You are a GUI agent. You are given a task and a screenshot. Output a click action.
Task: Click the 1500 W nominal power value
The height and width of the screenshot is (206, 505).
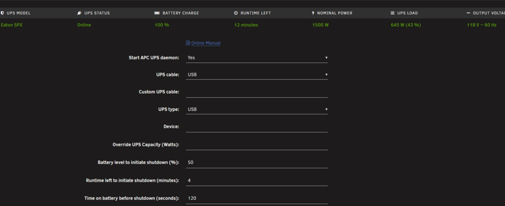click(321, 25)
